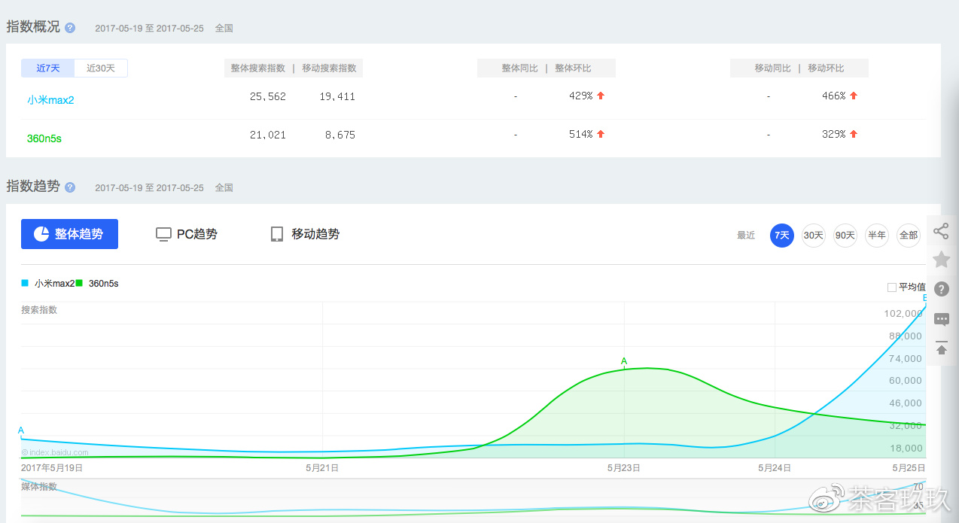Screen dimensions: 959x523
Task: Click the star favorite icon in sidebar
Action: (x=941, y=260)
